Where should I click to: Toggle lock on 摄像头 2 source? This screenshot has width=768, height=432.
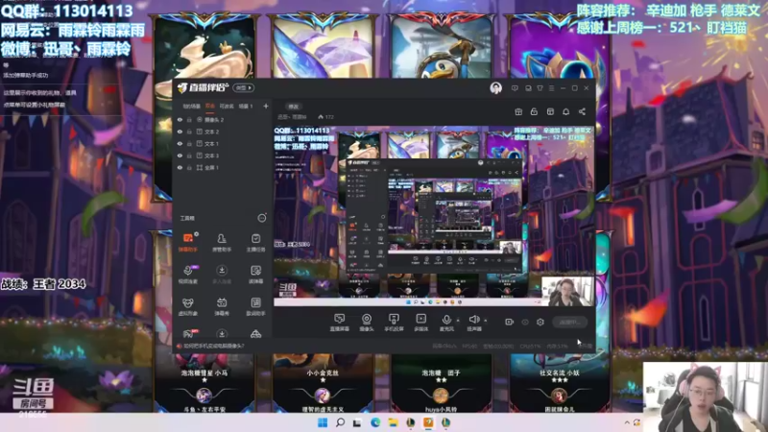coord(189,119)
